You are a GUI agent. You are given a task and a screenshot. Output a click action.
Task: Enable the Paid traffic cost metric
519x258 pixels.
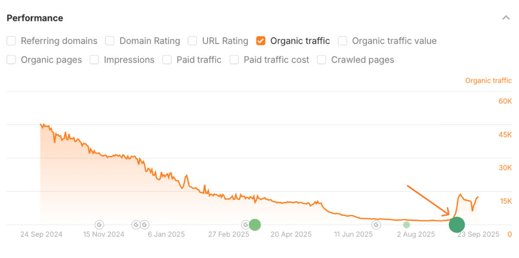[x=234, y=60]
